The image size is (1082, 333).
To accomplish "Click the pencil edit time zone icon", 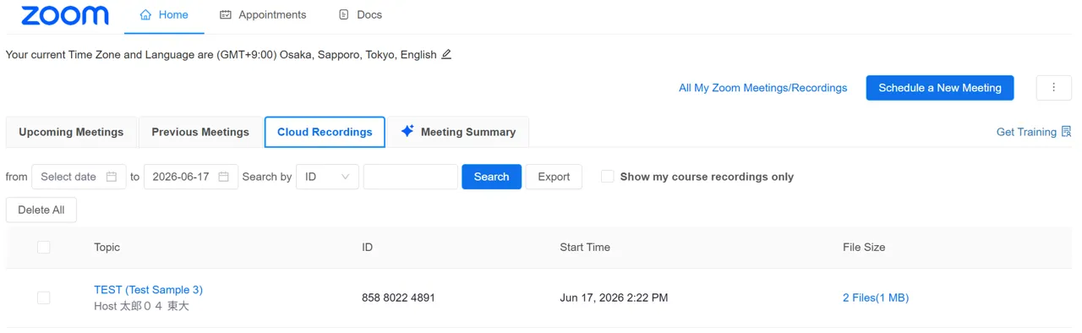I will 446,54.
